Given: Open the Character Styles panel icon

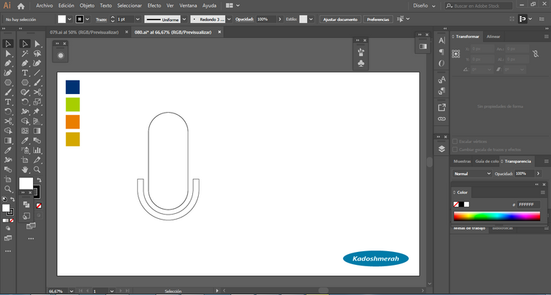Looking at the screenshot, I should click(442, 80).
